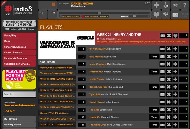Toggle the red Your Playlists indicator
The width and height of the screenshot is (190, 129).
tap(83, 16)
